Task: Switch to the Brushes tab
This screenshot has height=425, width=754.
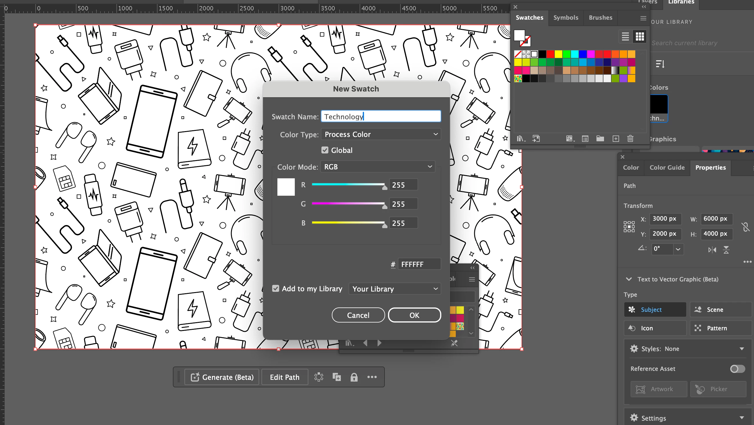Action: (600, 18)
